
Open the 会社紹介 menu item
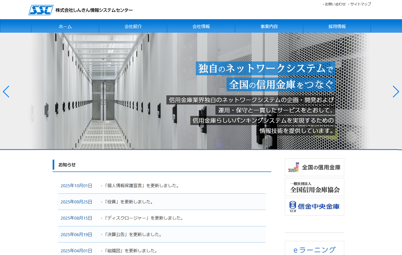click(x=133, y=26)
